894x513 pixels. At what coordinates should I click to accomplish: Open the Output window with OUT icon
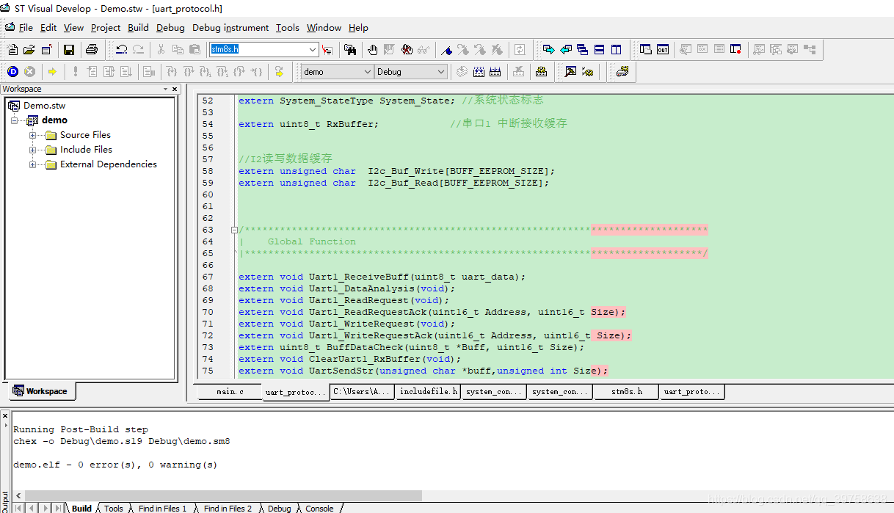pyautogui.click(x=663, y=50)
